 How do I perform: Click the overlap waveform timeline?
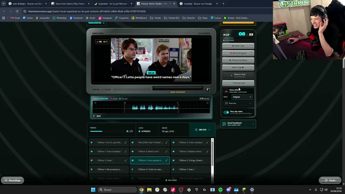[x=151, y=108]
